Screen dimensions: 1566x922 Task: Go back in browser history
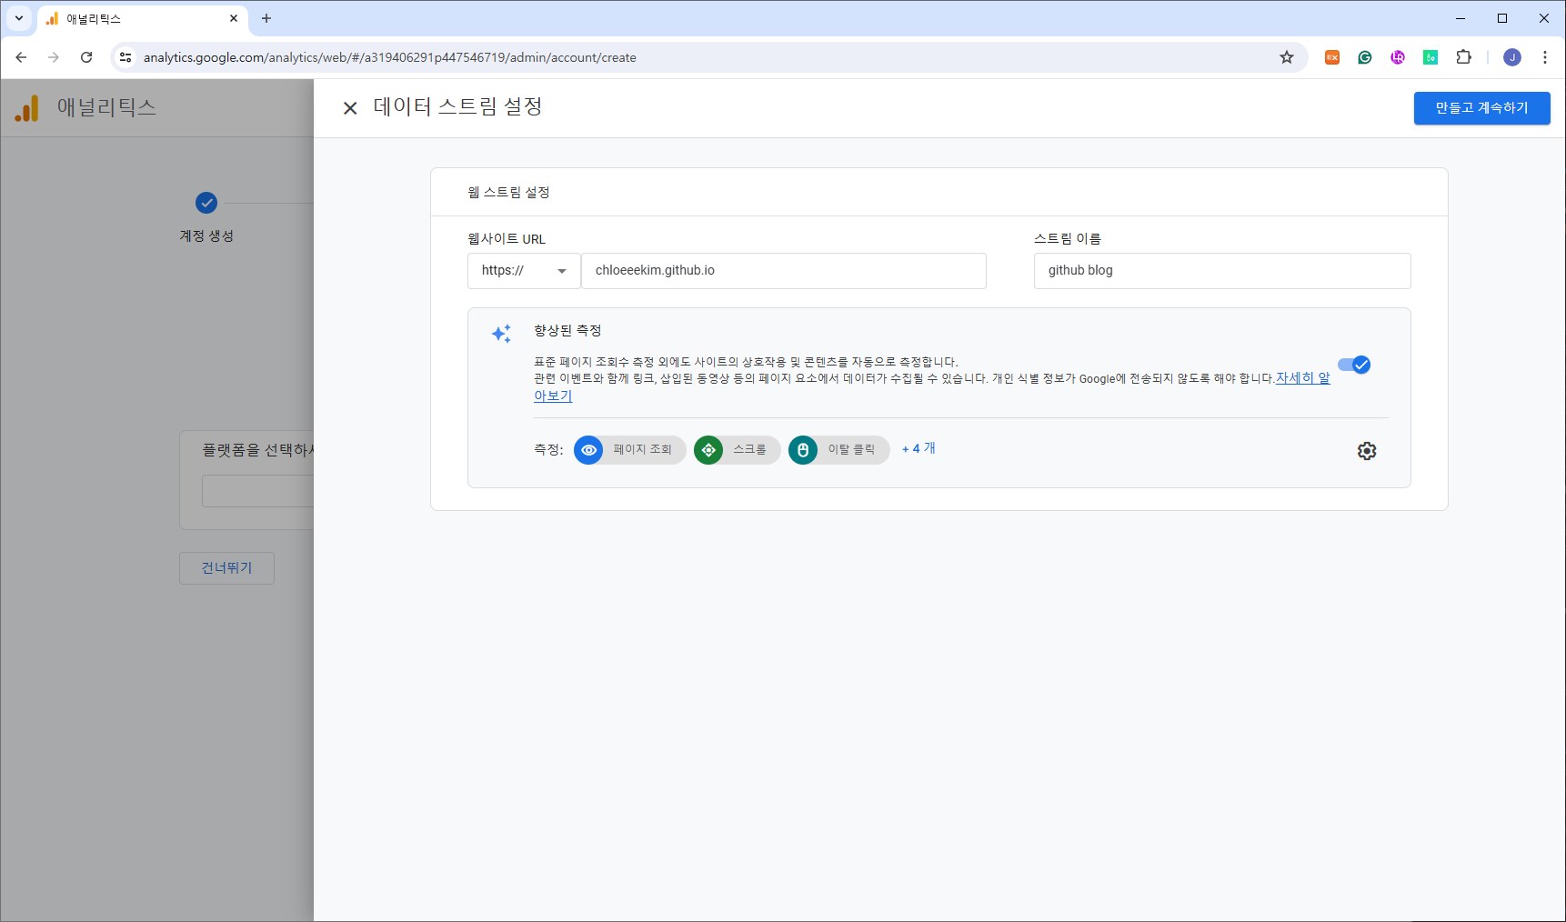[x=21, y=57]
